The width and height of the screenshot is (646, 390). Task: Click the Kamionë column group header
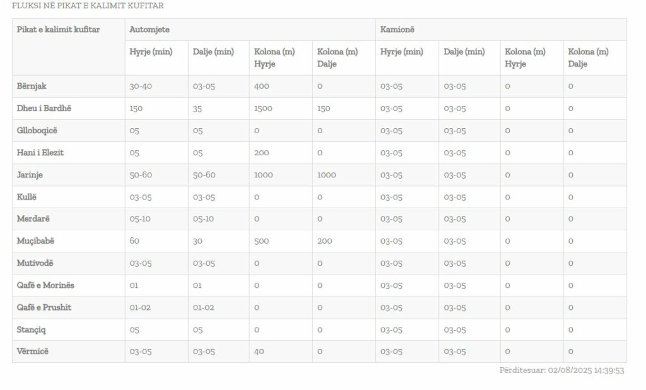(x=397, y=29)
